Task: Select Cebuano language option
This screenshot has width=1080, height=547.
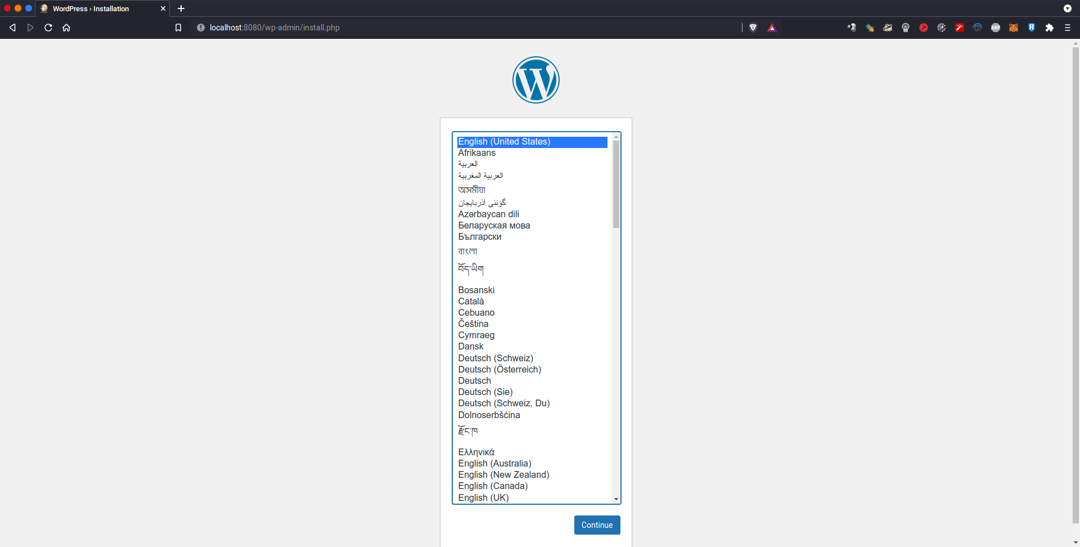Action: click(532, 313)
